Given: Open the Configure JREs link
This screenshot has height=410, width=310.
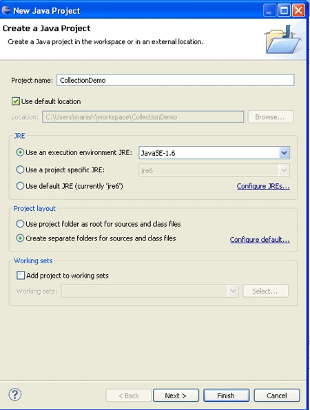Looking at the screenshot, I should [x=263, y=186].
